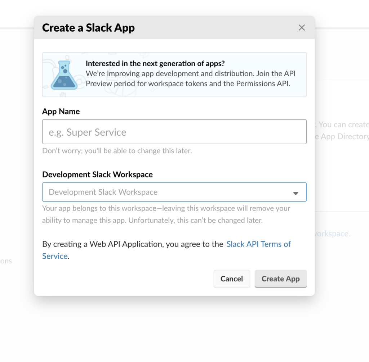Image resolution: width=369 pixels, height=362 pixels.
Task: Click the 'Your app belongs to this workspace' help text
Action: pyautogui.click(x=166, y=214)
